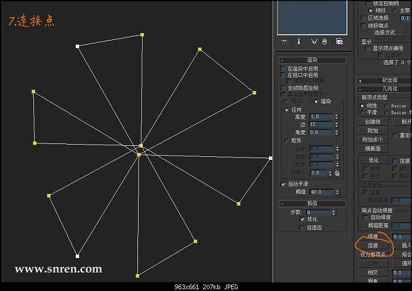Click spinner beside the 3.0 value
412x291 pixels.
(330, 173)
